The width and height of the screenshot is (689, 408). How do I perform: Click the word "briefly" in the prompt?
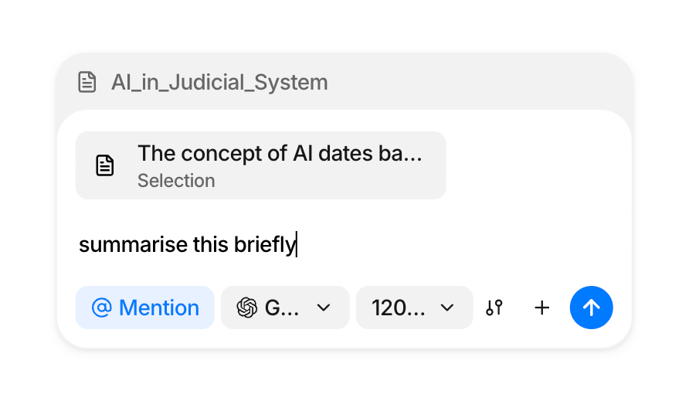click(265, 245)
